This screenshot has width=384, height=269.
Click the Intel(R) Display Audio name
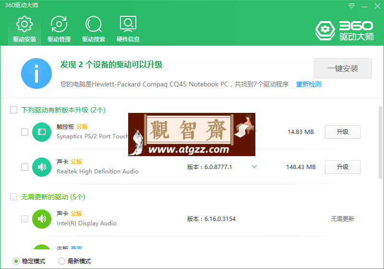click(x=86, y=223)
